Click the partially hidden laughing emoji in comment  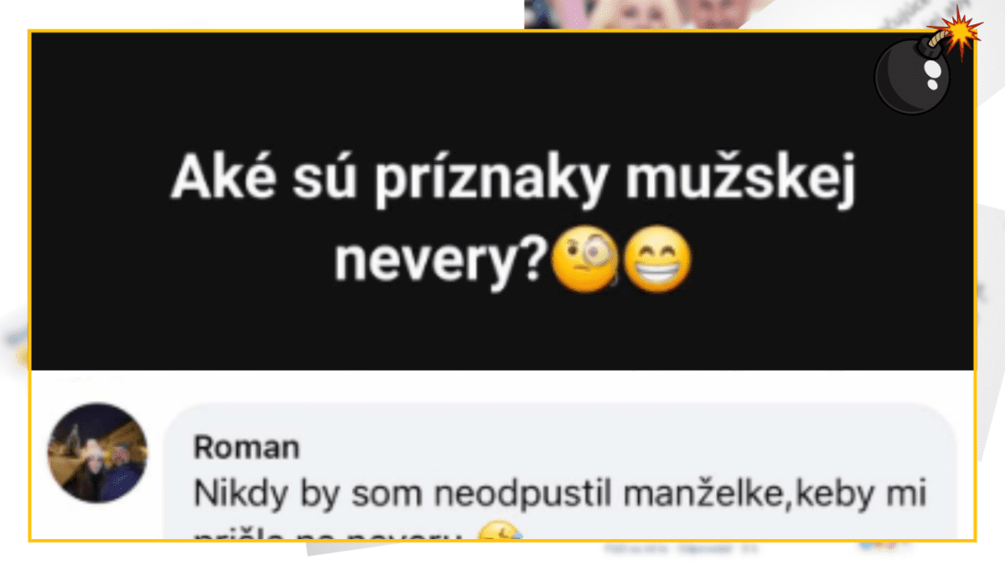pos(500,532)
